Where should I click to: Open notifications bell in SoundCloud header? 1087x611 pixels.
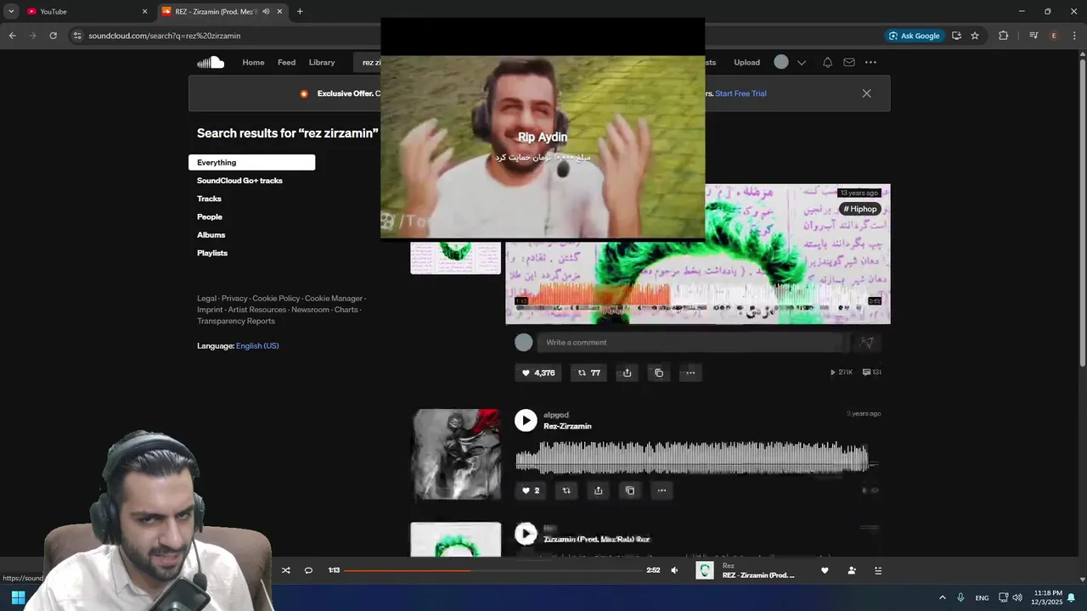pos(827,62)
